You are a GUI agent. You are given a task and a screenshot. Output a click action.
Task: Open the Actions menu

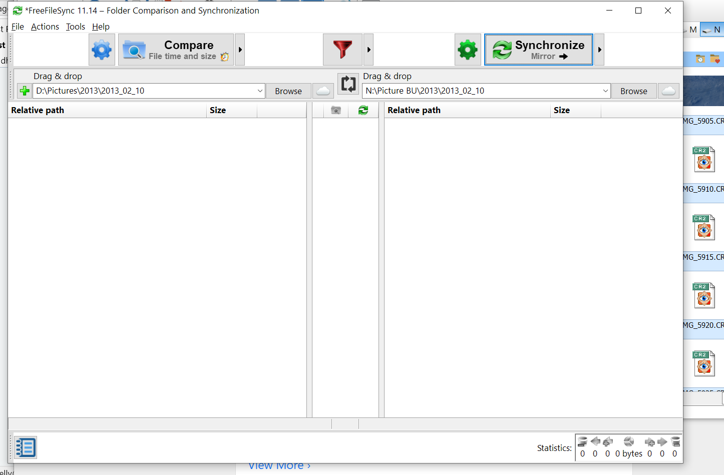click(x=45, y=27)
